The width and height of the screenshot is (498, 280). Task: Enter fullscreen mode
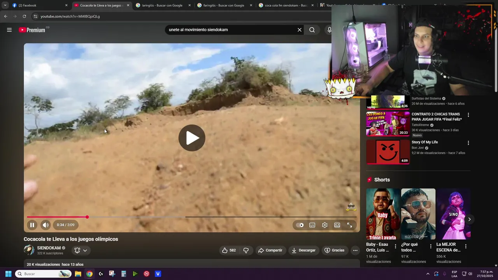click(x=349, y=225)
